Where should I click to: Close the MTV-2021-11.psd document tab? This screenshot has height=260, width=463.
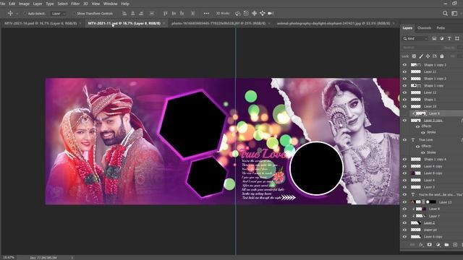coord(164,23)
